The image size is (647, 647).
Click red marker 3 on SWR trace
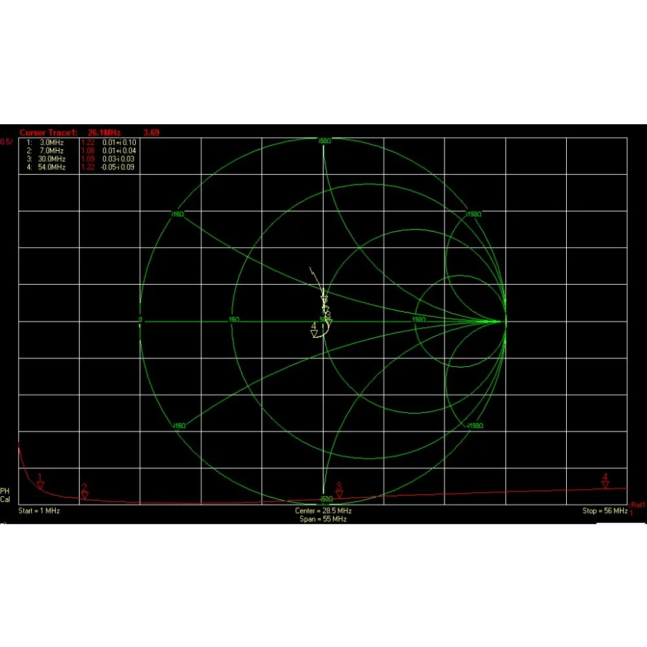coord(339,490)
